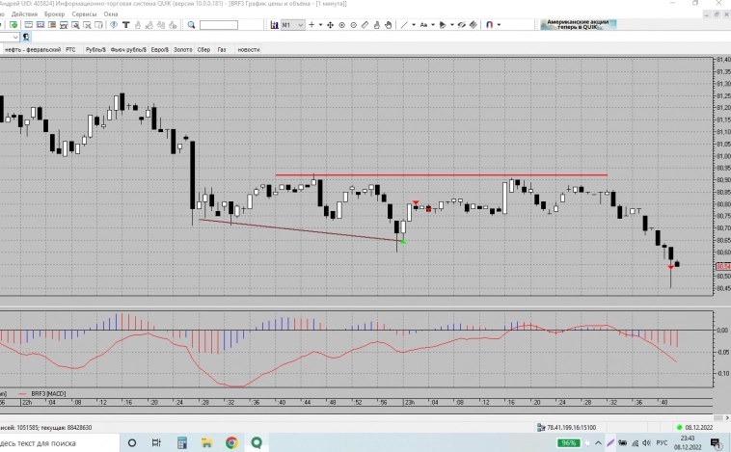Open the Сервисы menu
Viewport: 731px width, 452px height.
point(84,13)
